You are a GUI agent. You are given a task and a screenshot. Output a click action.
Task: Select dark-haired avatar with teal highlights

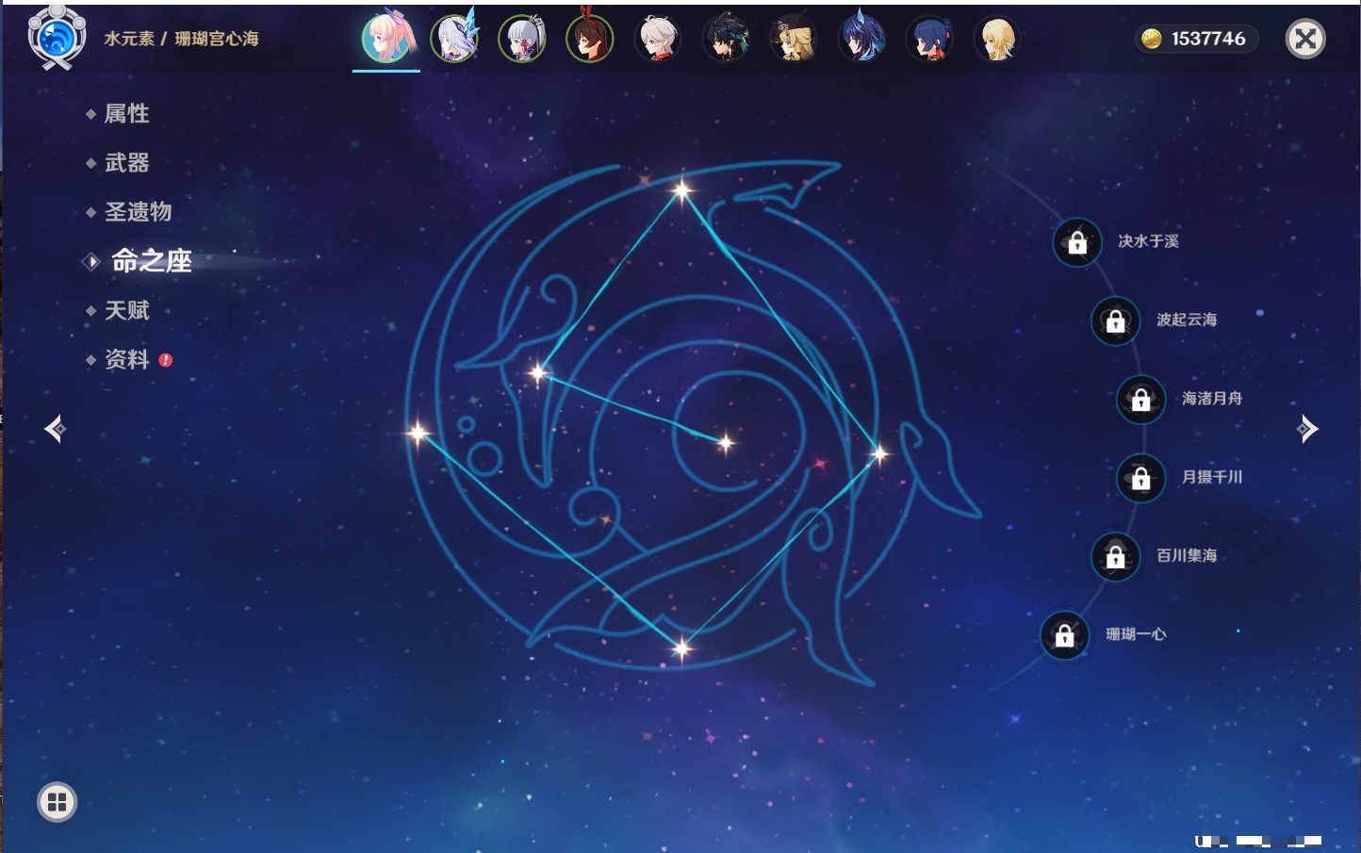[x=726, y=39]
